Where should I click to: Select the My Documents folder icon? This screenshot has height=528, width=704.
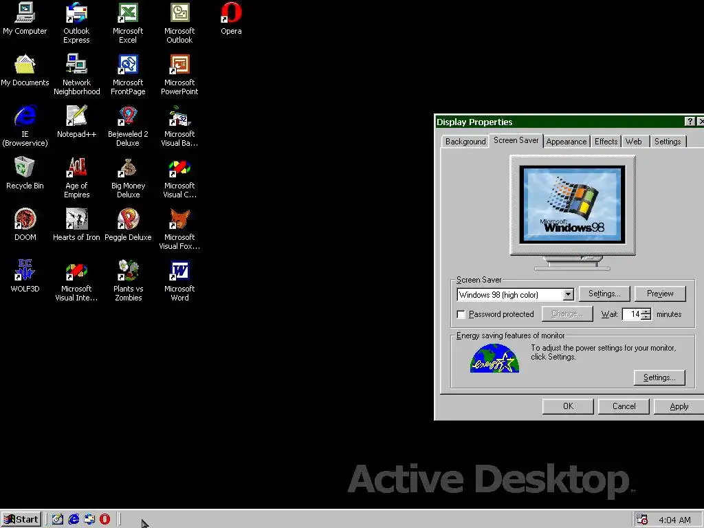(25, 70)
